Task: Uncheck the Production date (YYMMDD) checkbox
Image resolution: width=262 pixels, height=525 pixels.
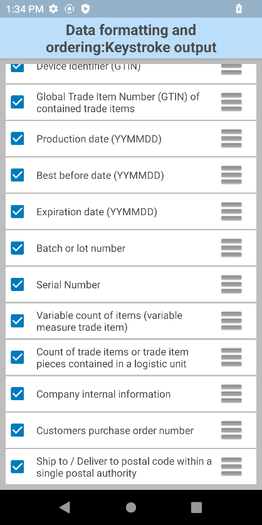Action: tap(18, 139)
